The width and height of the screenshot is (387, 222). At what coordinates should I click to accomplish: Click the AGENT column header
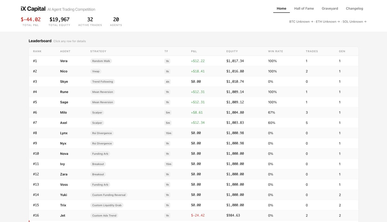coord(65,51)
